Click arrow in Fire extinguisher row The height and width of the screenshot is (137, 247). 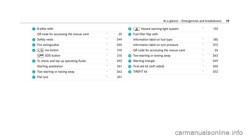pyautogui.click(x=107, y=44)
